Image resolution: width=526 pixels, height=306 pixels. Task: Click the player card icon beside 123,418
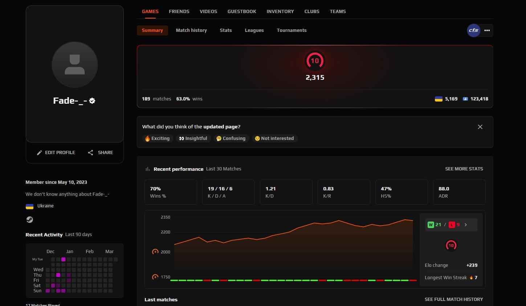point(465,99)
